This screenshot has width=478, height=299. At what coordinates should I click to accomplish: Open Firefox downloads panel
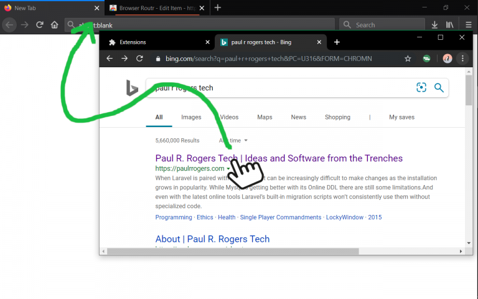coord(434,25)
